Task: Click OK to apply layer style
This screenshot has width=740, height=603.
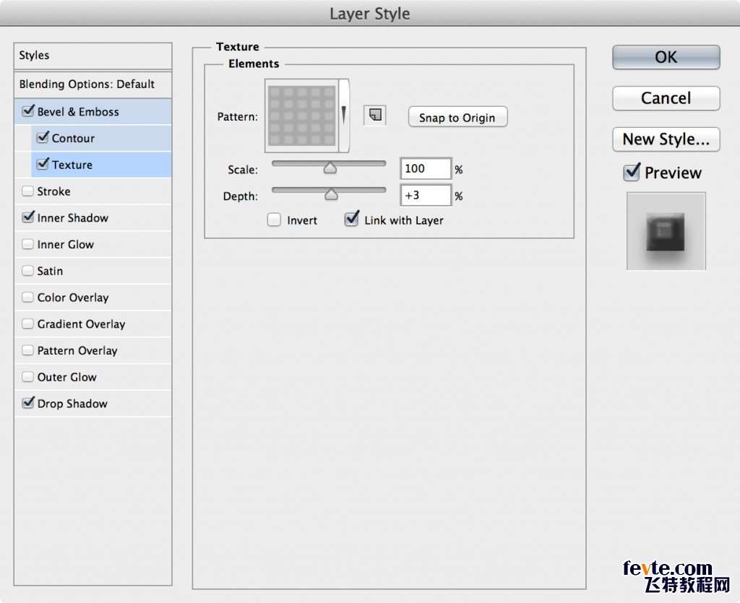Action: coord(666,58)
